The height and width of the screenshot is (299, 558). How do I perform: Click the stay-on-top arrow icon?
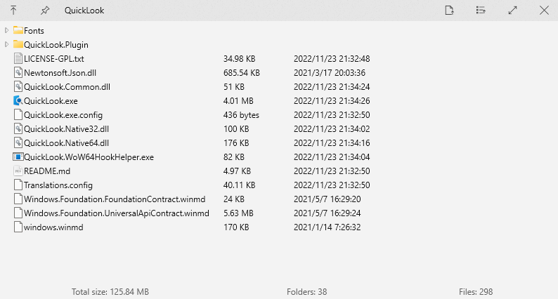pyautogui.click(x=13, y=11)
